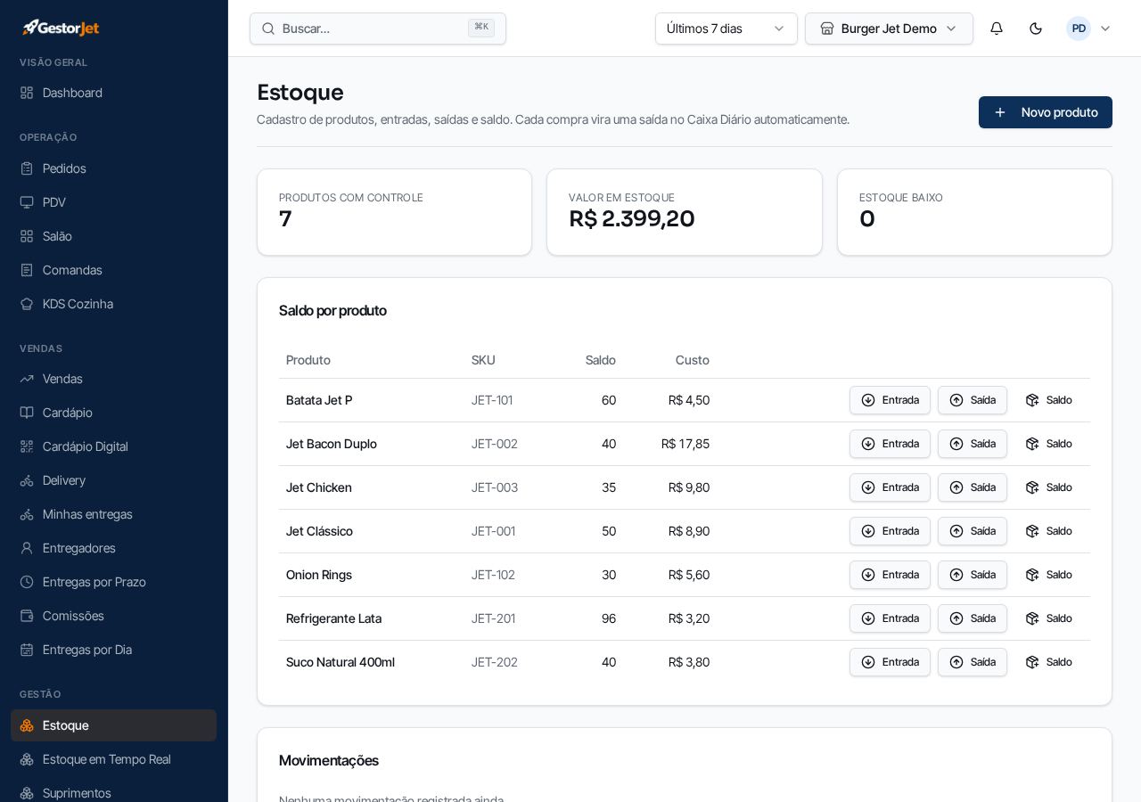This screenshot has width=1141, height=802.
Task: Click the cost R$ 17,85
Action: [685, 444]
